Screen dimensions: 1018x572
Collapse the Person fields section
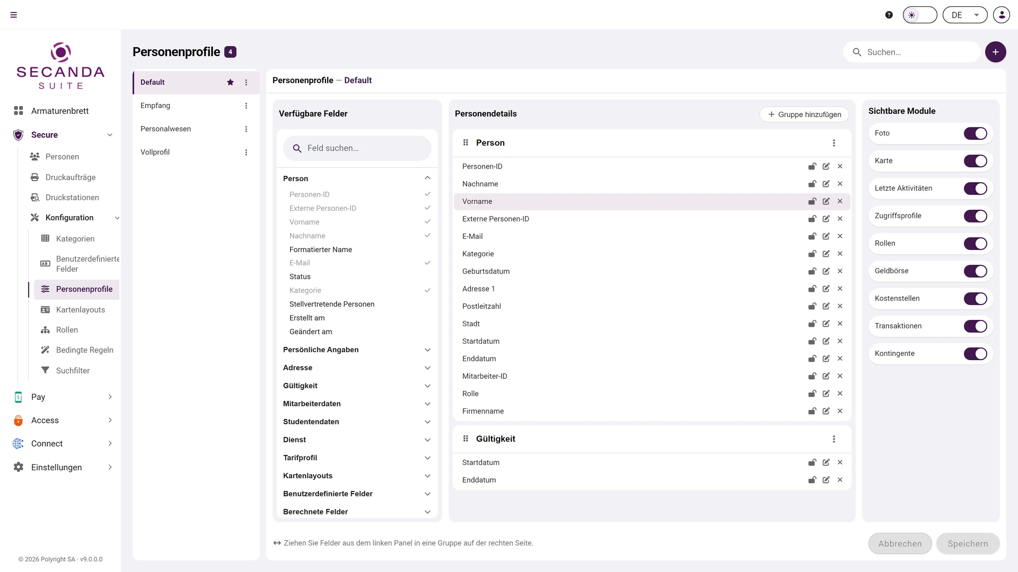click(x=427, y=178)
